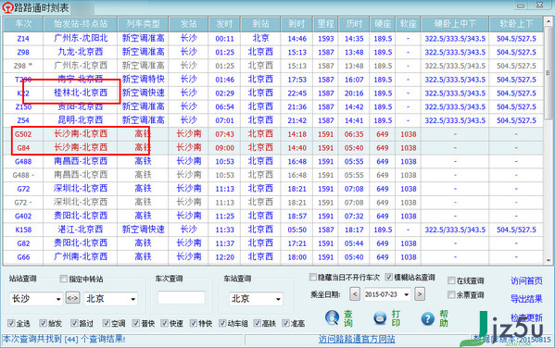
Task: Select train G502 row
Action: (272, 134)
